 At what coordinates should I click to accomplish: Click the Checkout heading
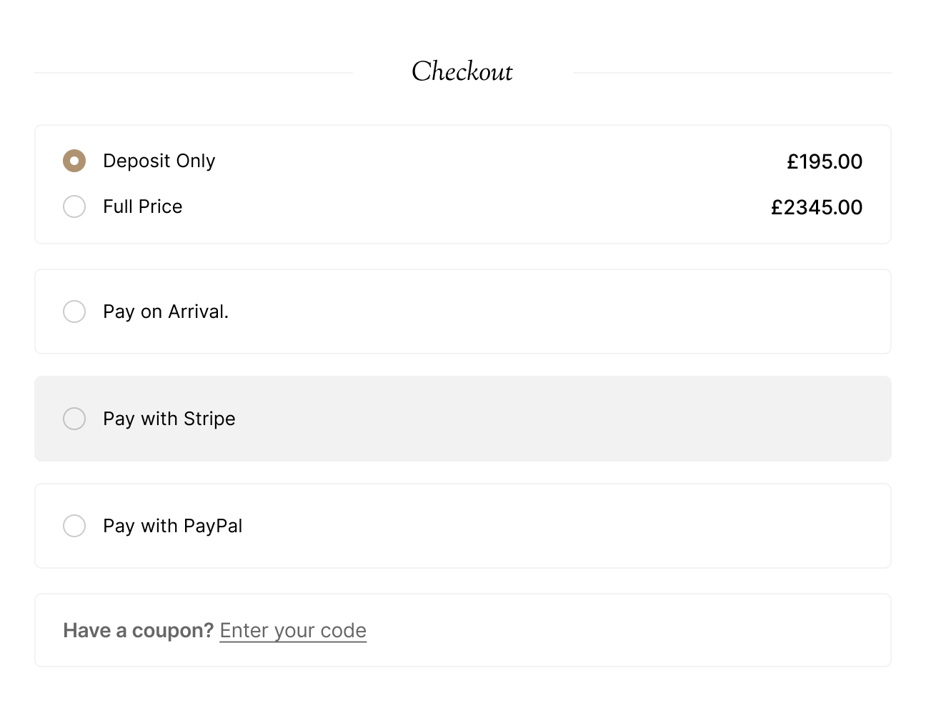click(462, 71)
